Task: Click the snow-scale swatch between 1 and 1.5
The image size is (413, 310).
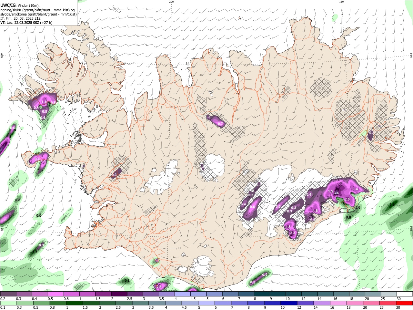Action: 87,294
